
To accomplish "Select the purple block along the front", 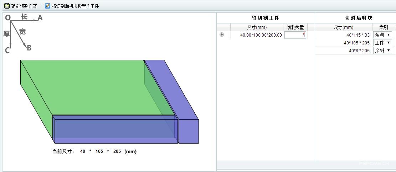I will tap(115, 130).
